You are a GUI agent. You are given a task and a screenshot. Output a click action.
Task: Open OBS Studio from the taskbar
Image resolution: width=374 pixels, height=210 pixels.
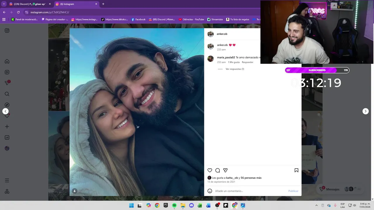[x=217, y=205]
